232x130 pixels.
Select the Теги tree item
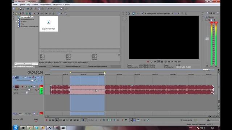(x=22, y=24)
